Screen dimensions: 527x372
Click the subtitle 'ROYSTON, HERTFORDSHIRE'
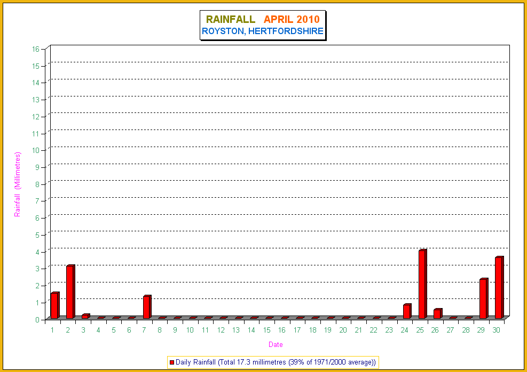263,31
